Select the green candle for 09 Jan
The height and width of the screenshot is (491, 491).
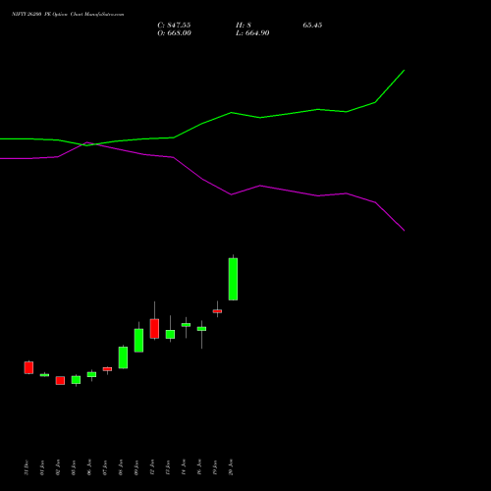[x=138, y=341]
